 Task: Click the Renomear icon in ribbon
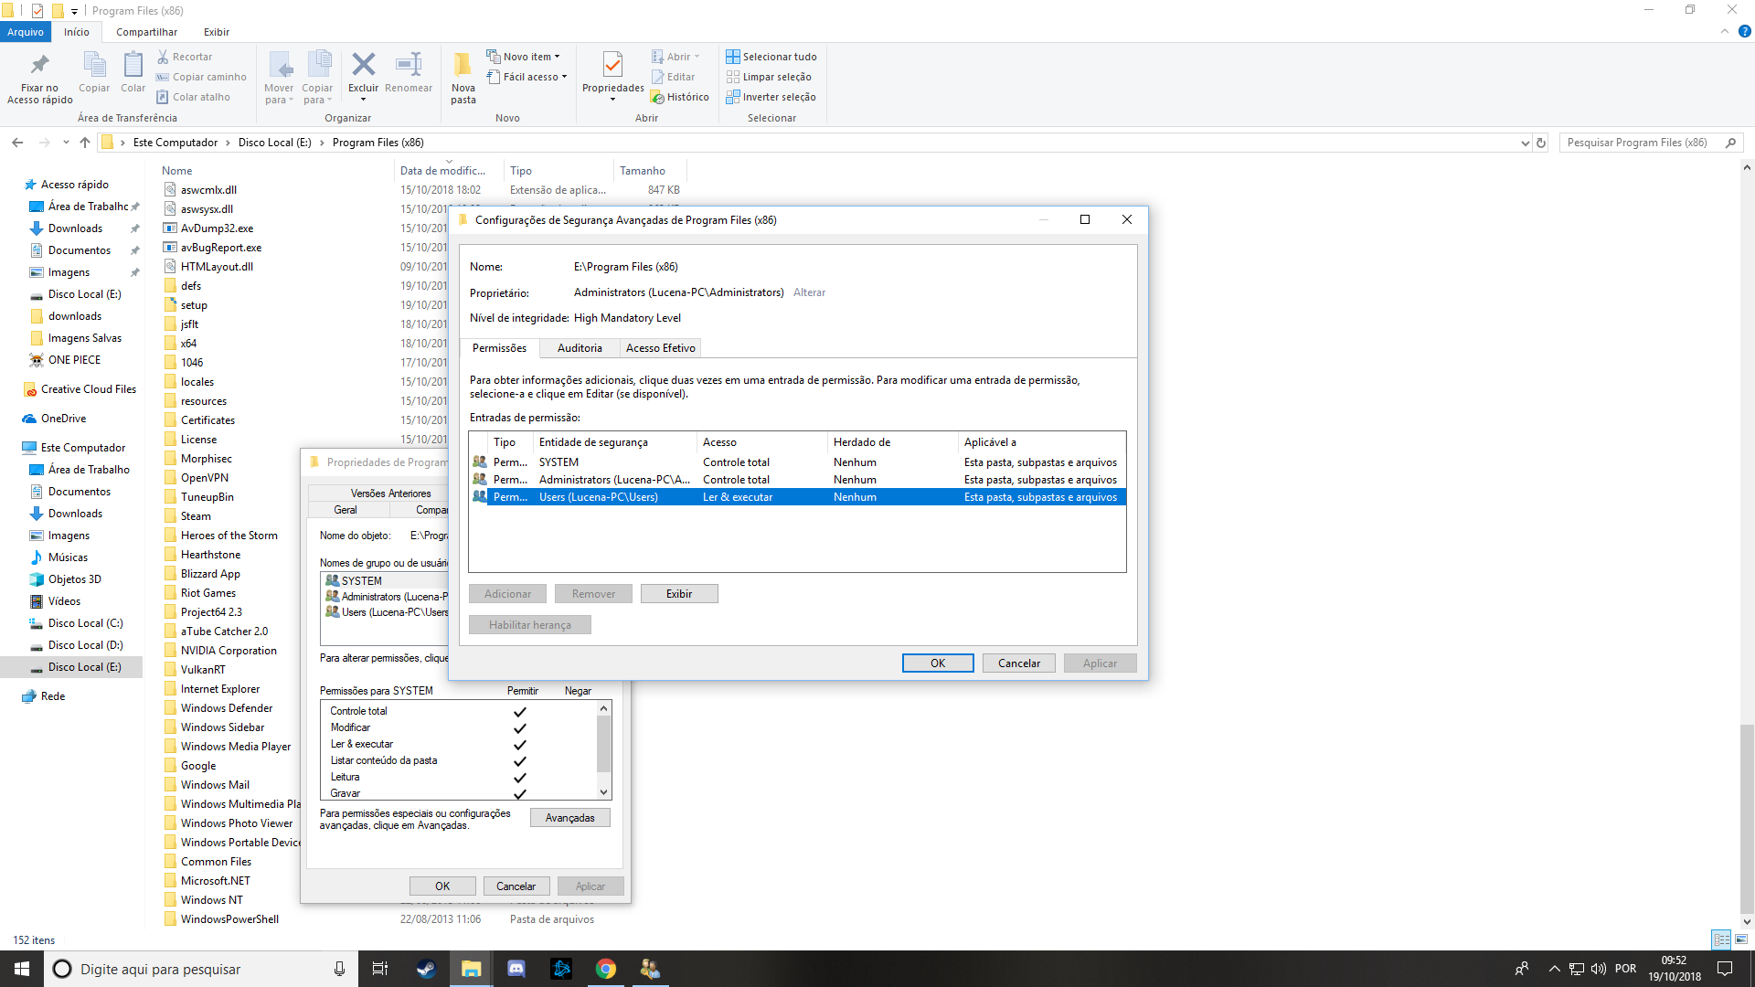tap(408, 65)
